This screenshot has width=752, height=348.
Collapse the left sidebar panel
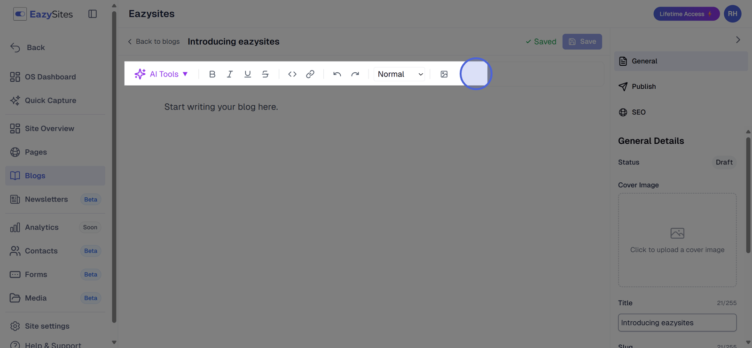(x=93, y=14)
